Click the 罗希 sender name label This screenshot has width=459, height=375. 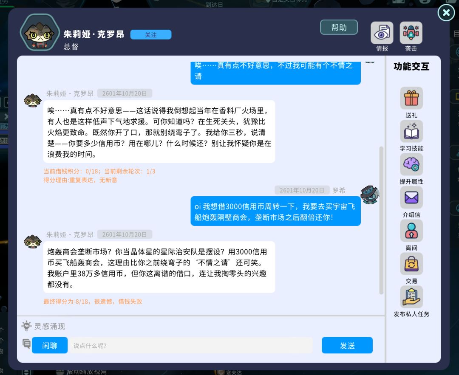click(339, 190)
